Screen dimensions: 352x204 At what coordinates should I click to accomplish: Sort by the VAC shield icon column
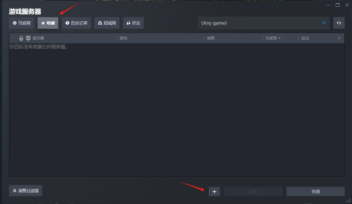pyautogui.click(x=28, y=38)
